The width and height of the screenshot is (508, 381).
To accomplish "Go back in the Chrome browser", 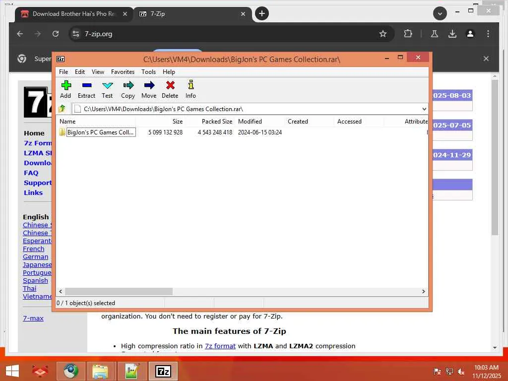I will tap(20, 34).
